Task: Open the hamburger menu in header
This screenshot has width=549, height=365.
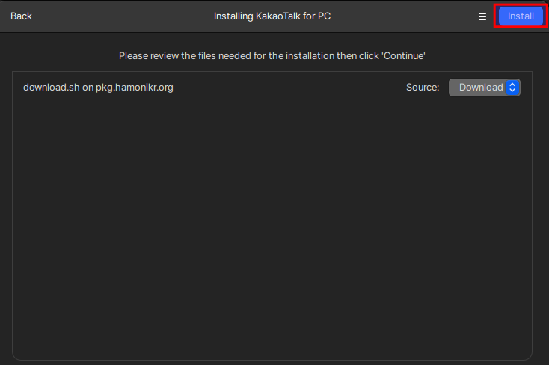Action: pyautogui.click(x=482, y=16)
